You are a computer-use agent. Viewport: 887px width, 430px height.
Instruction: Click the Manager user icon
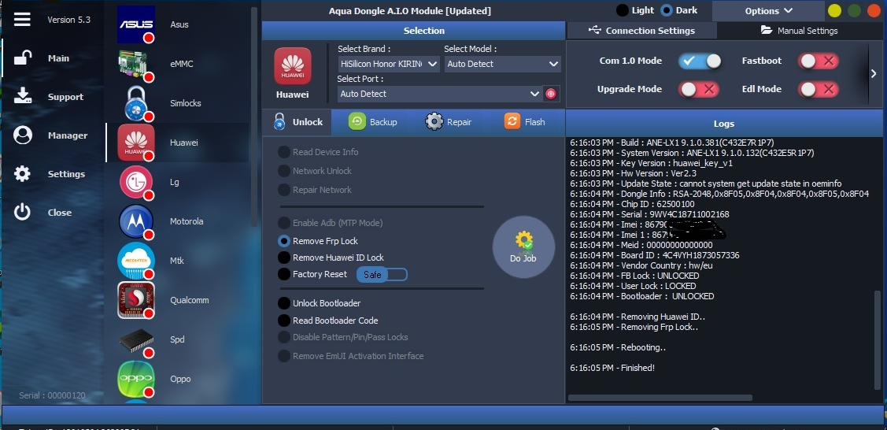click(23, 135)
